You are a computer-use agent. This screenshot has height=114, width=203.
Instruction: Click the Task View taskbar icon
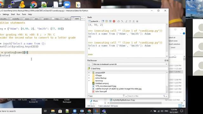pos(45,111)
